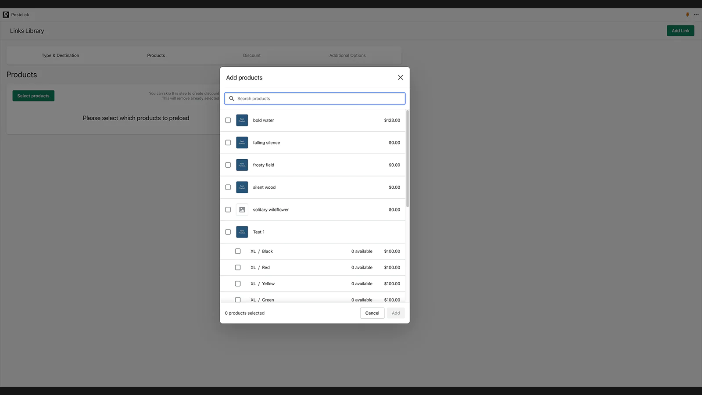Click the silent wood product name
The height and width of the screenshot is (395, 702).
[x=264, y=187]
